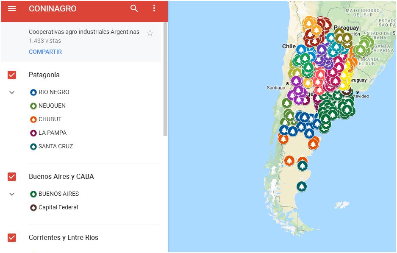Click the green NEUQUEN legend icon
This screenshot has width=397, height=253.
point(33,106)
